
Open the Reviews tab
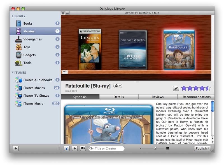(x=158, y=97)
